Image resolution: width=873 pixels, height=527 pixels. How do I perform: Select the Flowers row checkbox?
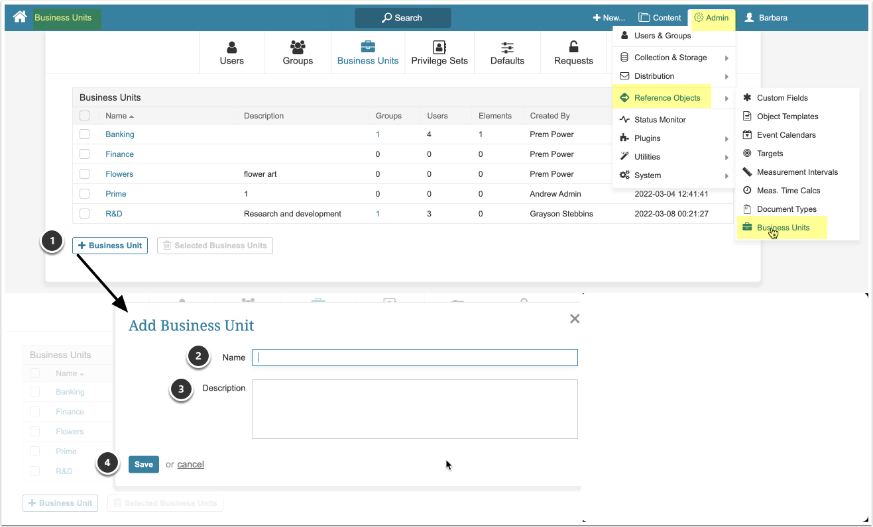[84, 174]
